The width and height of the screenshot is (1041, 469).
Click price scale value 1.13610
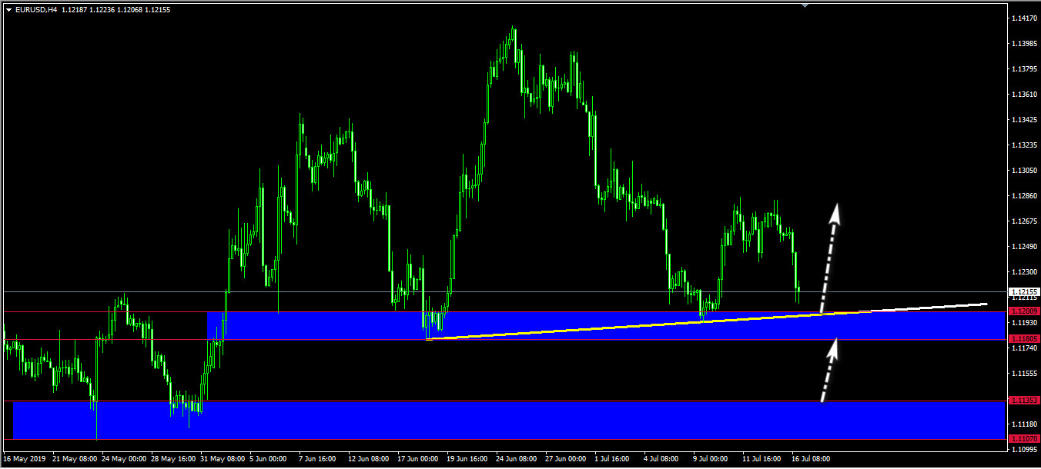(1026, 95)
